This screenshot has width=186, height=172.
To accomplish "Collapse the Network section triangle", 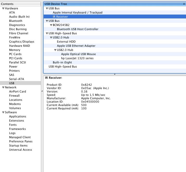I will tap(3, 87).
